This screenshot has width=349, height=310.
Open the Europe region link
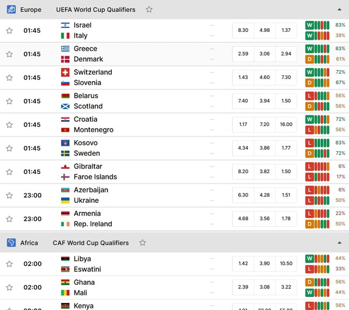(31, 9)
